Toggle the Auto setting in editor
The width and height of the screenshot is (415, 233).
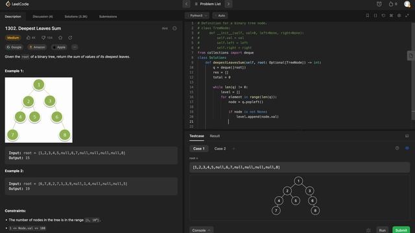[220, 16]
